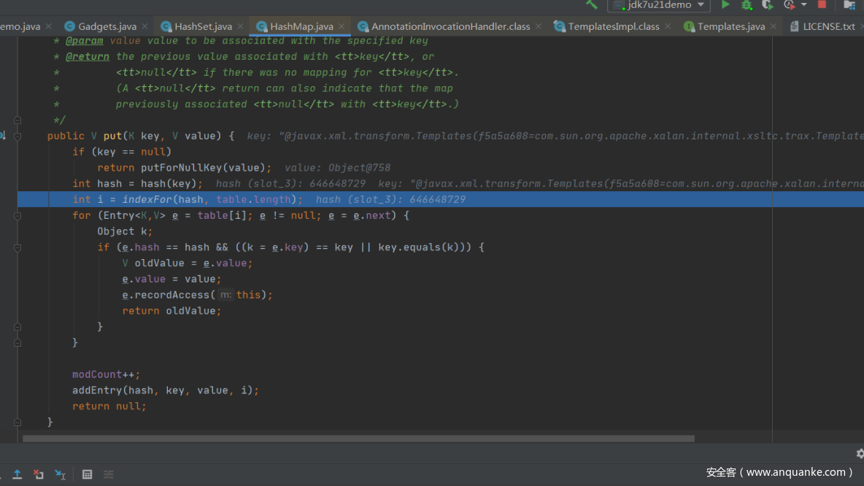This screenshot has height=486, width=864.
Task: Click Run to Cursor debugger icon
Action: 61,474
